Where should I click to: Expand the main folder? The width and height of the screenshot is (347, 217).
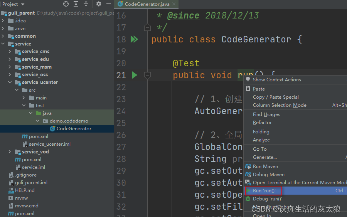[x=24, y=98]
